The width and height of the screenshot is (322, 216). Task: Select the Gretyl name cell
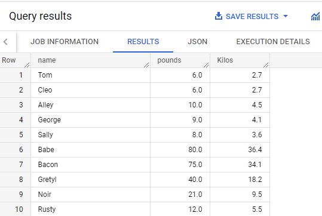click(91, 180)
